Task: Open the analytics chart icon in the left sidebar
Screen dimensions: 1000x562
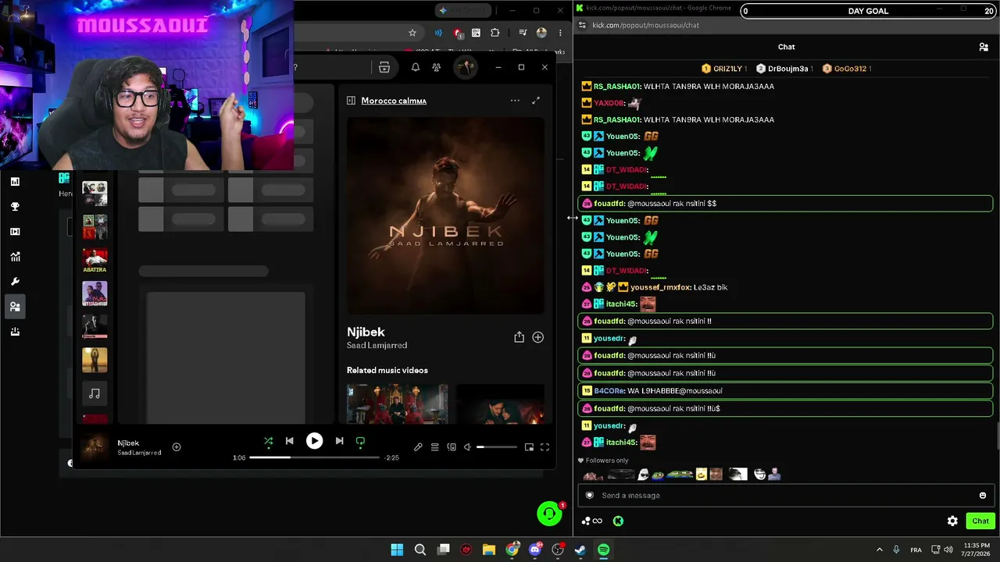Action: [15, 256]
